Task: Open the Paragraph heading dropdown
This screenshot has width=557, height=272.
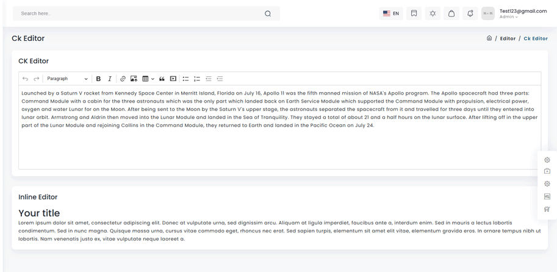Action: pyautogui.click(x=67, y=79)
